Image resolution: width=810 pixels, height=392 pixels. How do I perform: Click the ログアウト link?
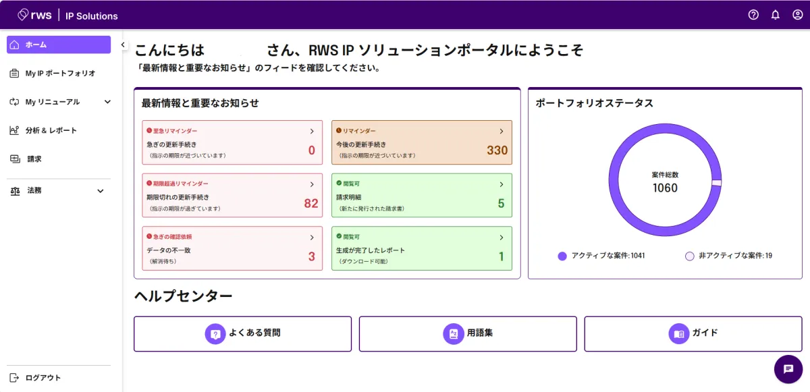tap(43, 378)
